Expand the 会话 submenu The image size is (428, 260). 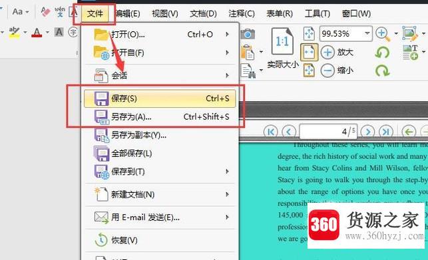(160, 75)
